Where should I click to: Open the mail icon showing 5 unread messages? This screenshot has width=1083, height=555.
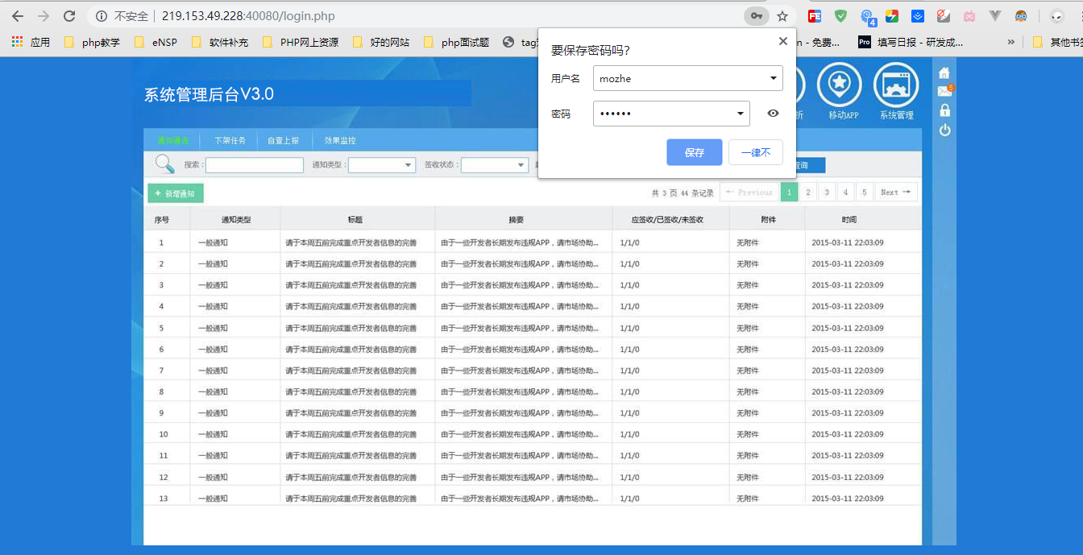(x=944, y=91)
